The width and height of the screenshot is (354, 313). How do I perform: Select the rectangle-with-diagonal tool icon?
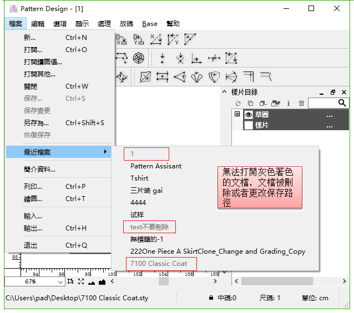click(145, 77)
